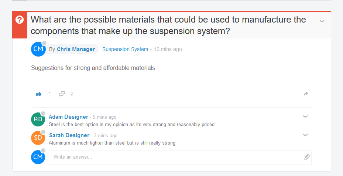Click the like count number 1
Viewport: 343px width, 176px height.
click(x=50, y=94)
